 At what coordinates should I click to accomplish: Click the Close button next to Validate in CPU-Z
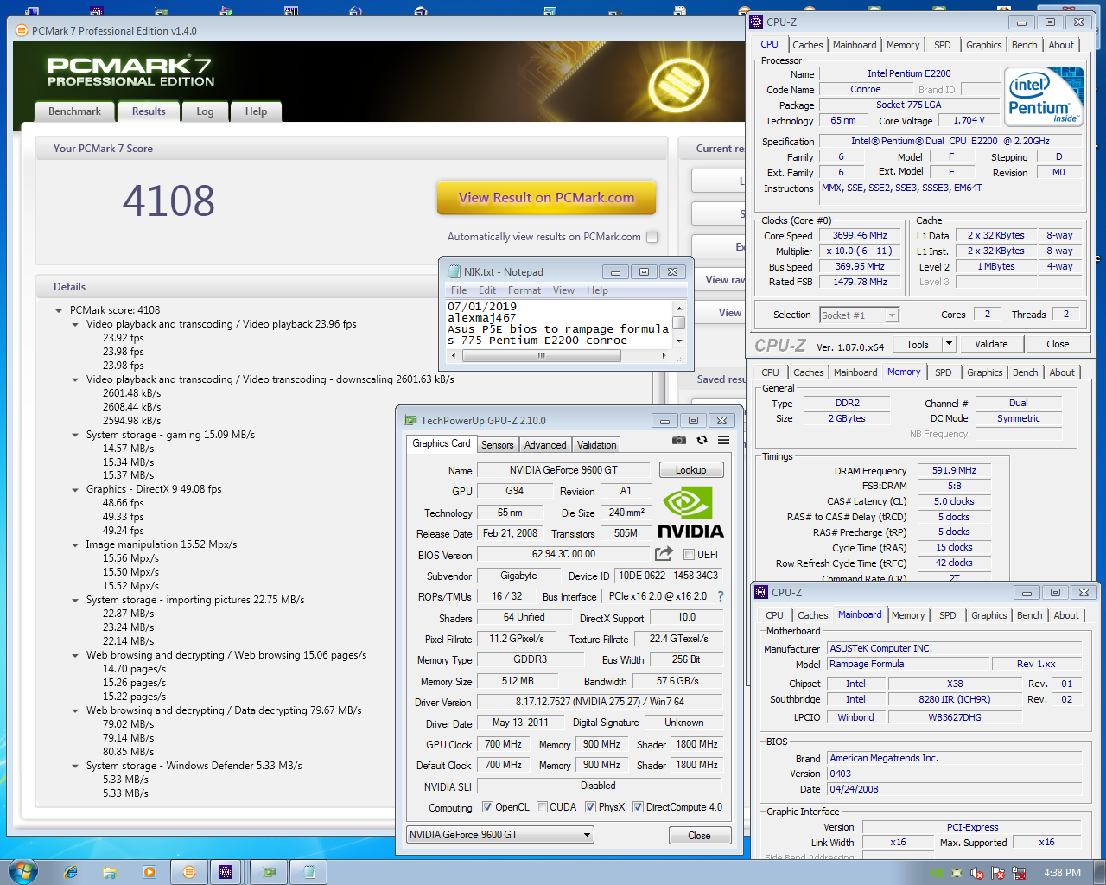1058,344
